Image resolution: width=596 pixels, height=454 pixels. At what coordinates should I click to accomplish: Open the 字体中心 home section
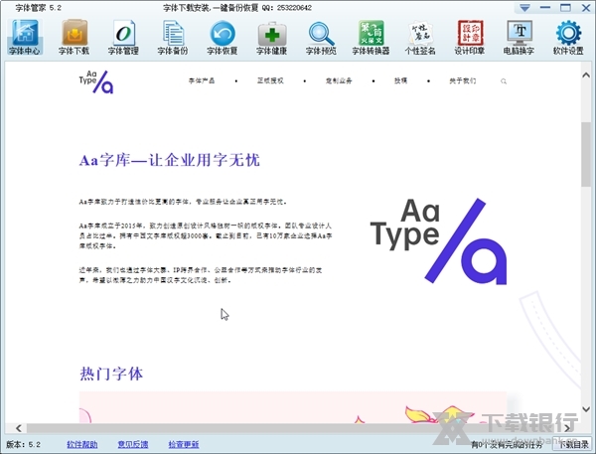25,38
